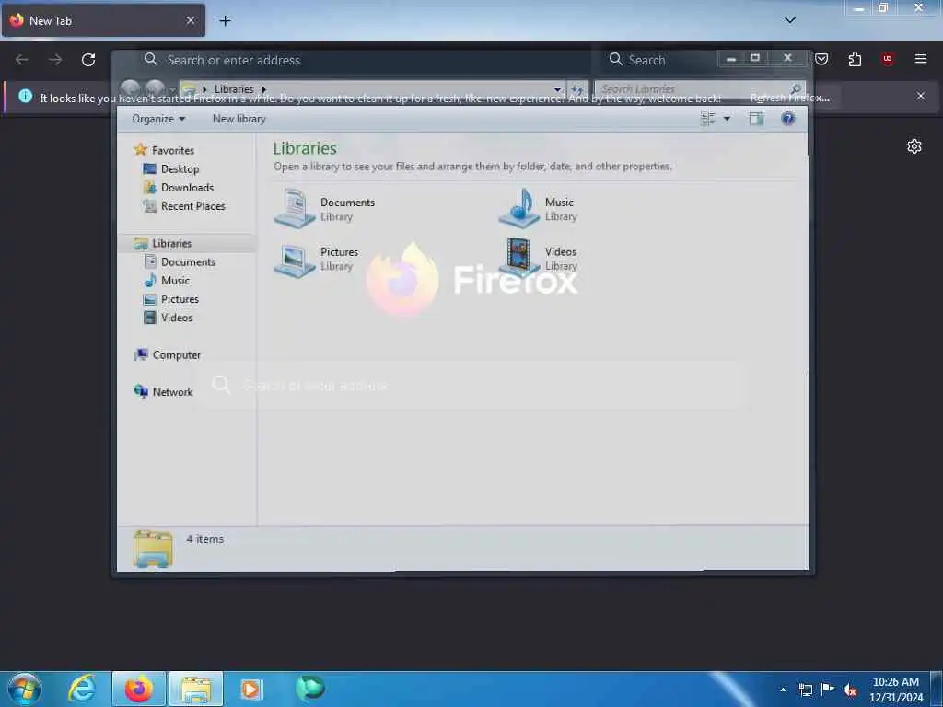Select Music in sidebar tree
The image size is (943, 707).
pyautogui.click(x=175, y=281)
